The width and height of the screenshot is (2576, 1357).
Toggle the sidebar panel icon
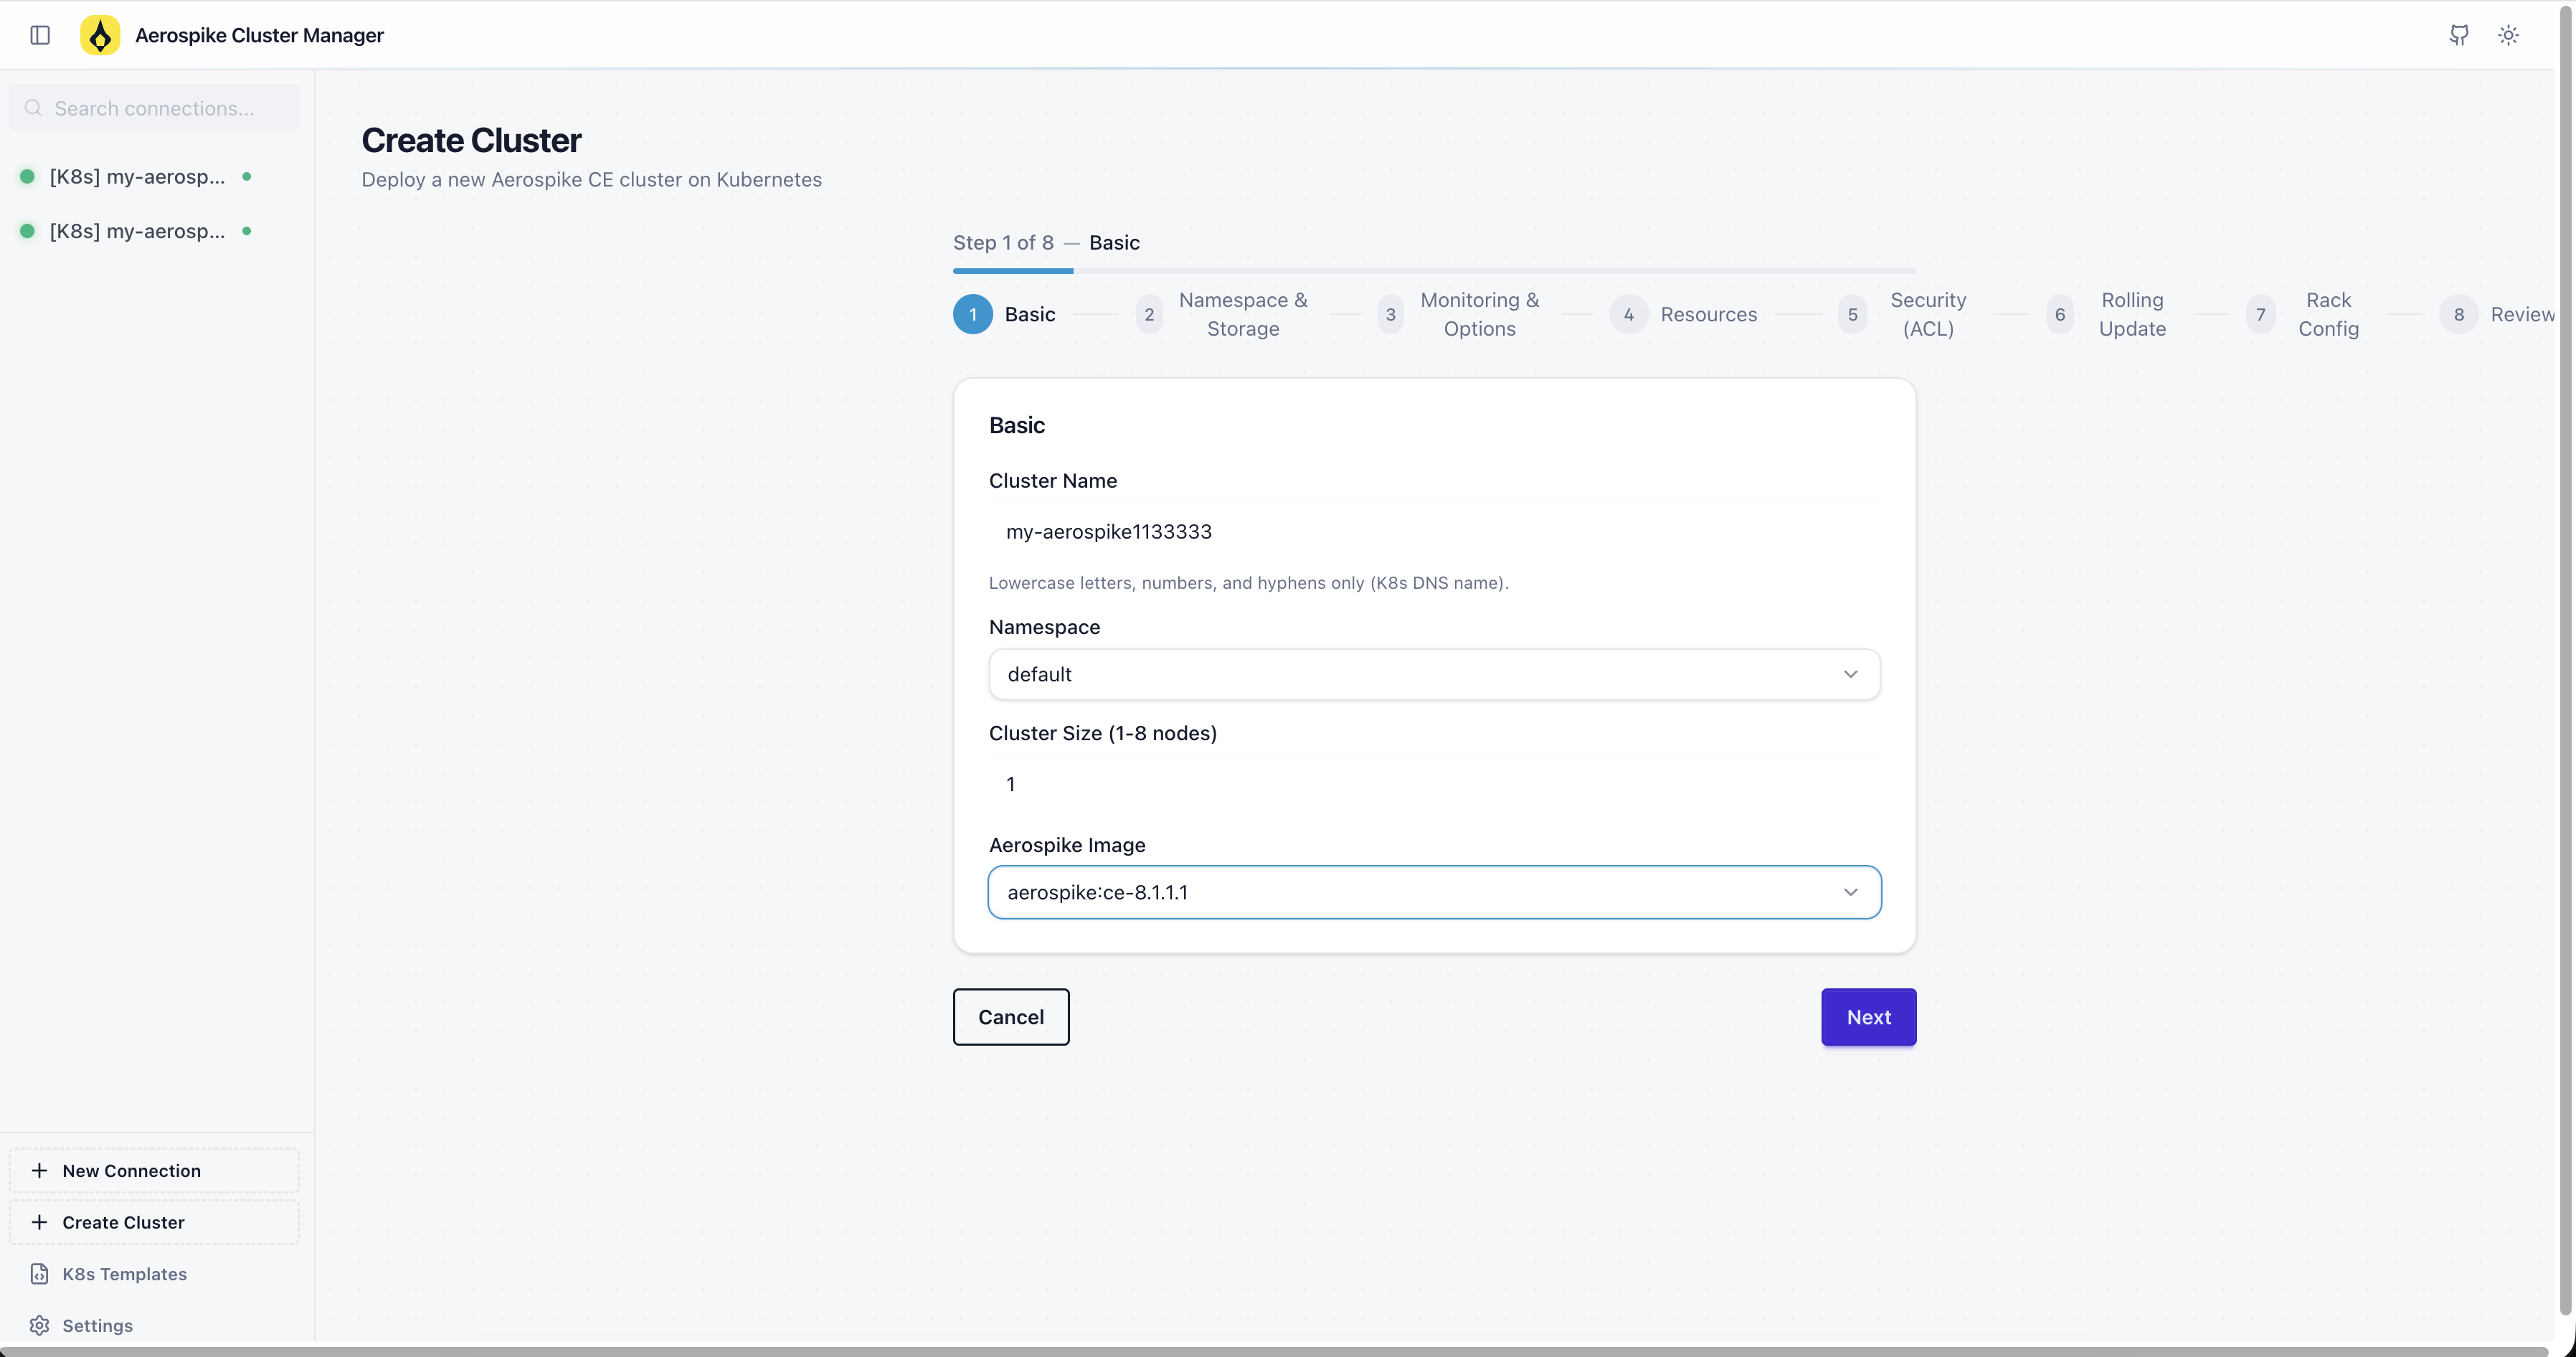(39, 35)
